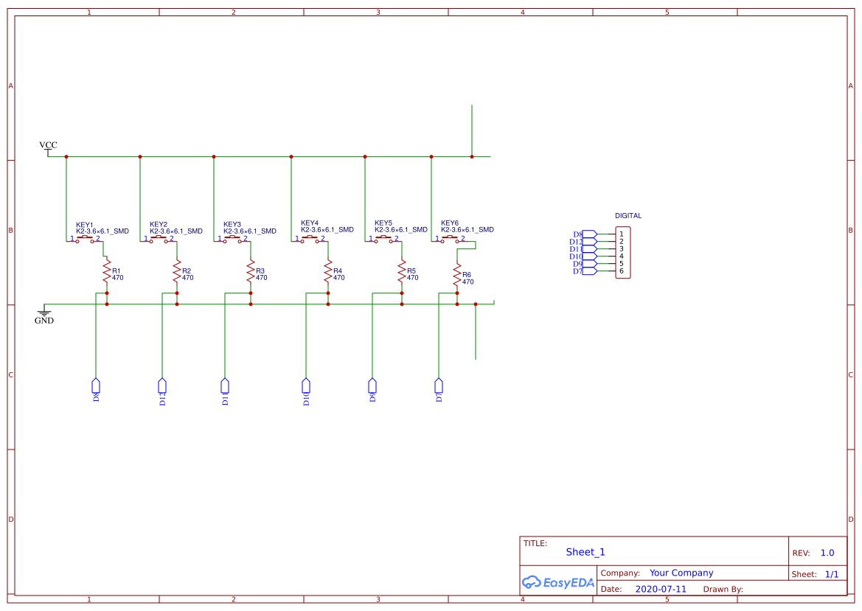This screenshot has height=611, width=862.
Task: Select the R5 resistor symbol
Action: pos(402,270)
